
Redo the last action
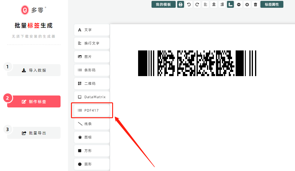click(197, 4)
